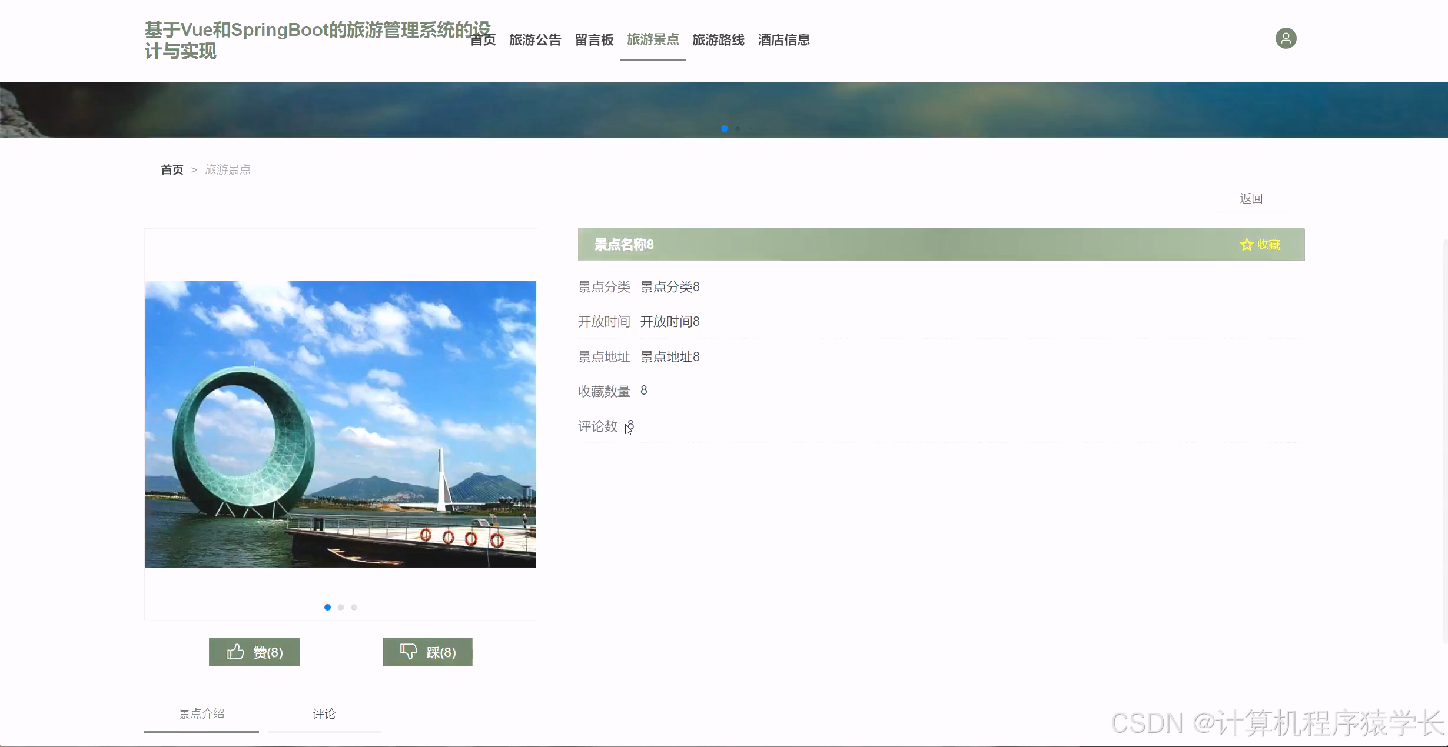The width and height of the screenshot is (1448, 747).
Task: Click the 景点地址8 value
Action: 670,357
